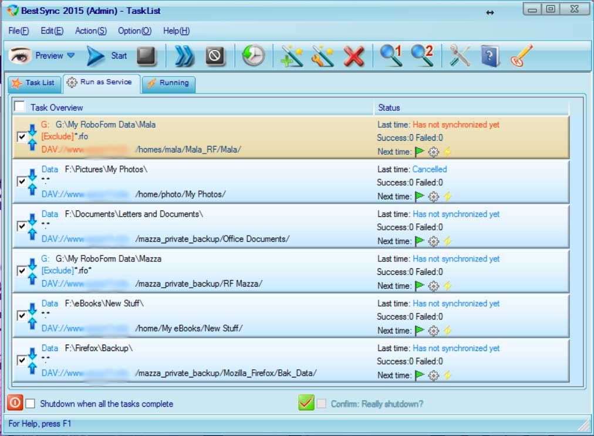Click green flag in Office Documents row
Screen dimensions: 594x436
tap(419, 241)
